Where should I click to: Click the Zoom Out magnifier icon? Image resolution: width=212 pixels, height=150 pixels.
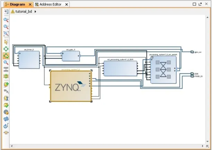(x=6, y=27)
